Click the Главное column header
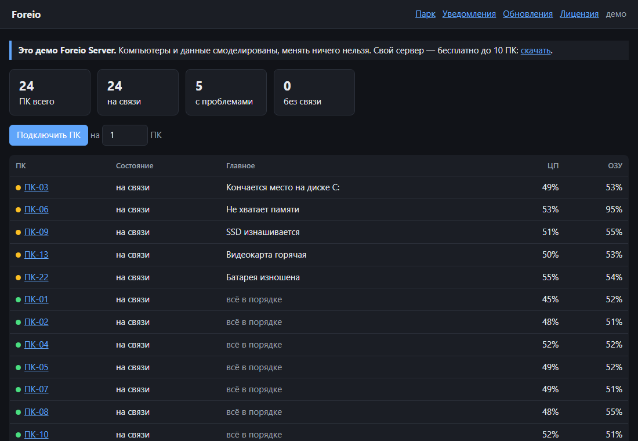Viewport: 638px width, 441px height. (241, 166)
